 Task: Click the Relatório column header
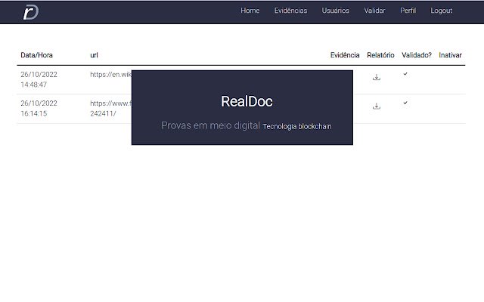tap(380, 55)
